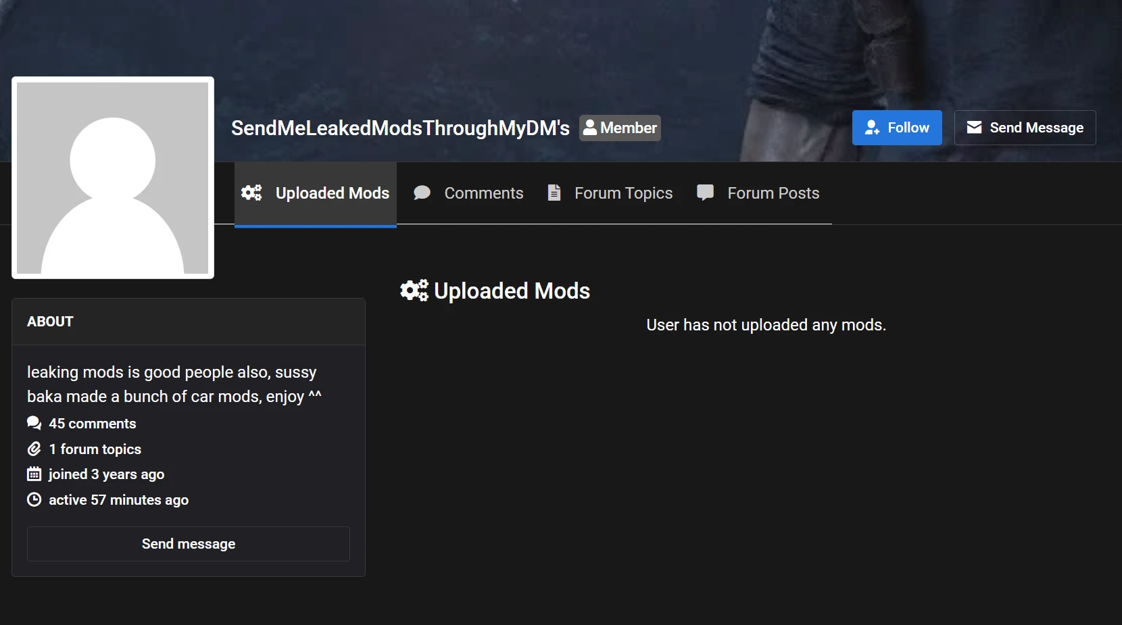1122x625 pixels.
Task: Switch to the Comments tab
Action: click(468, 193)
